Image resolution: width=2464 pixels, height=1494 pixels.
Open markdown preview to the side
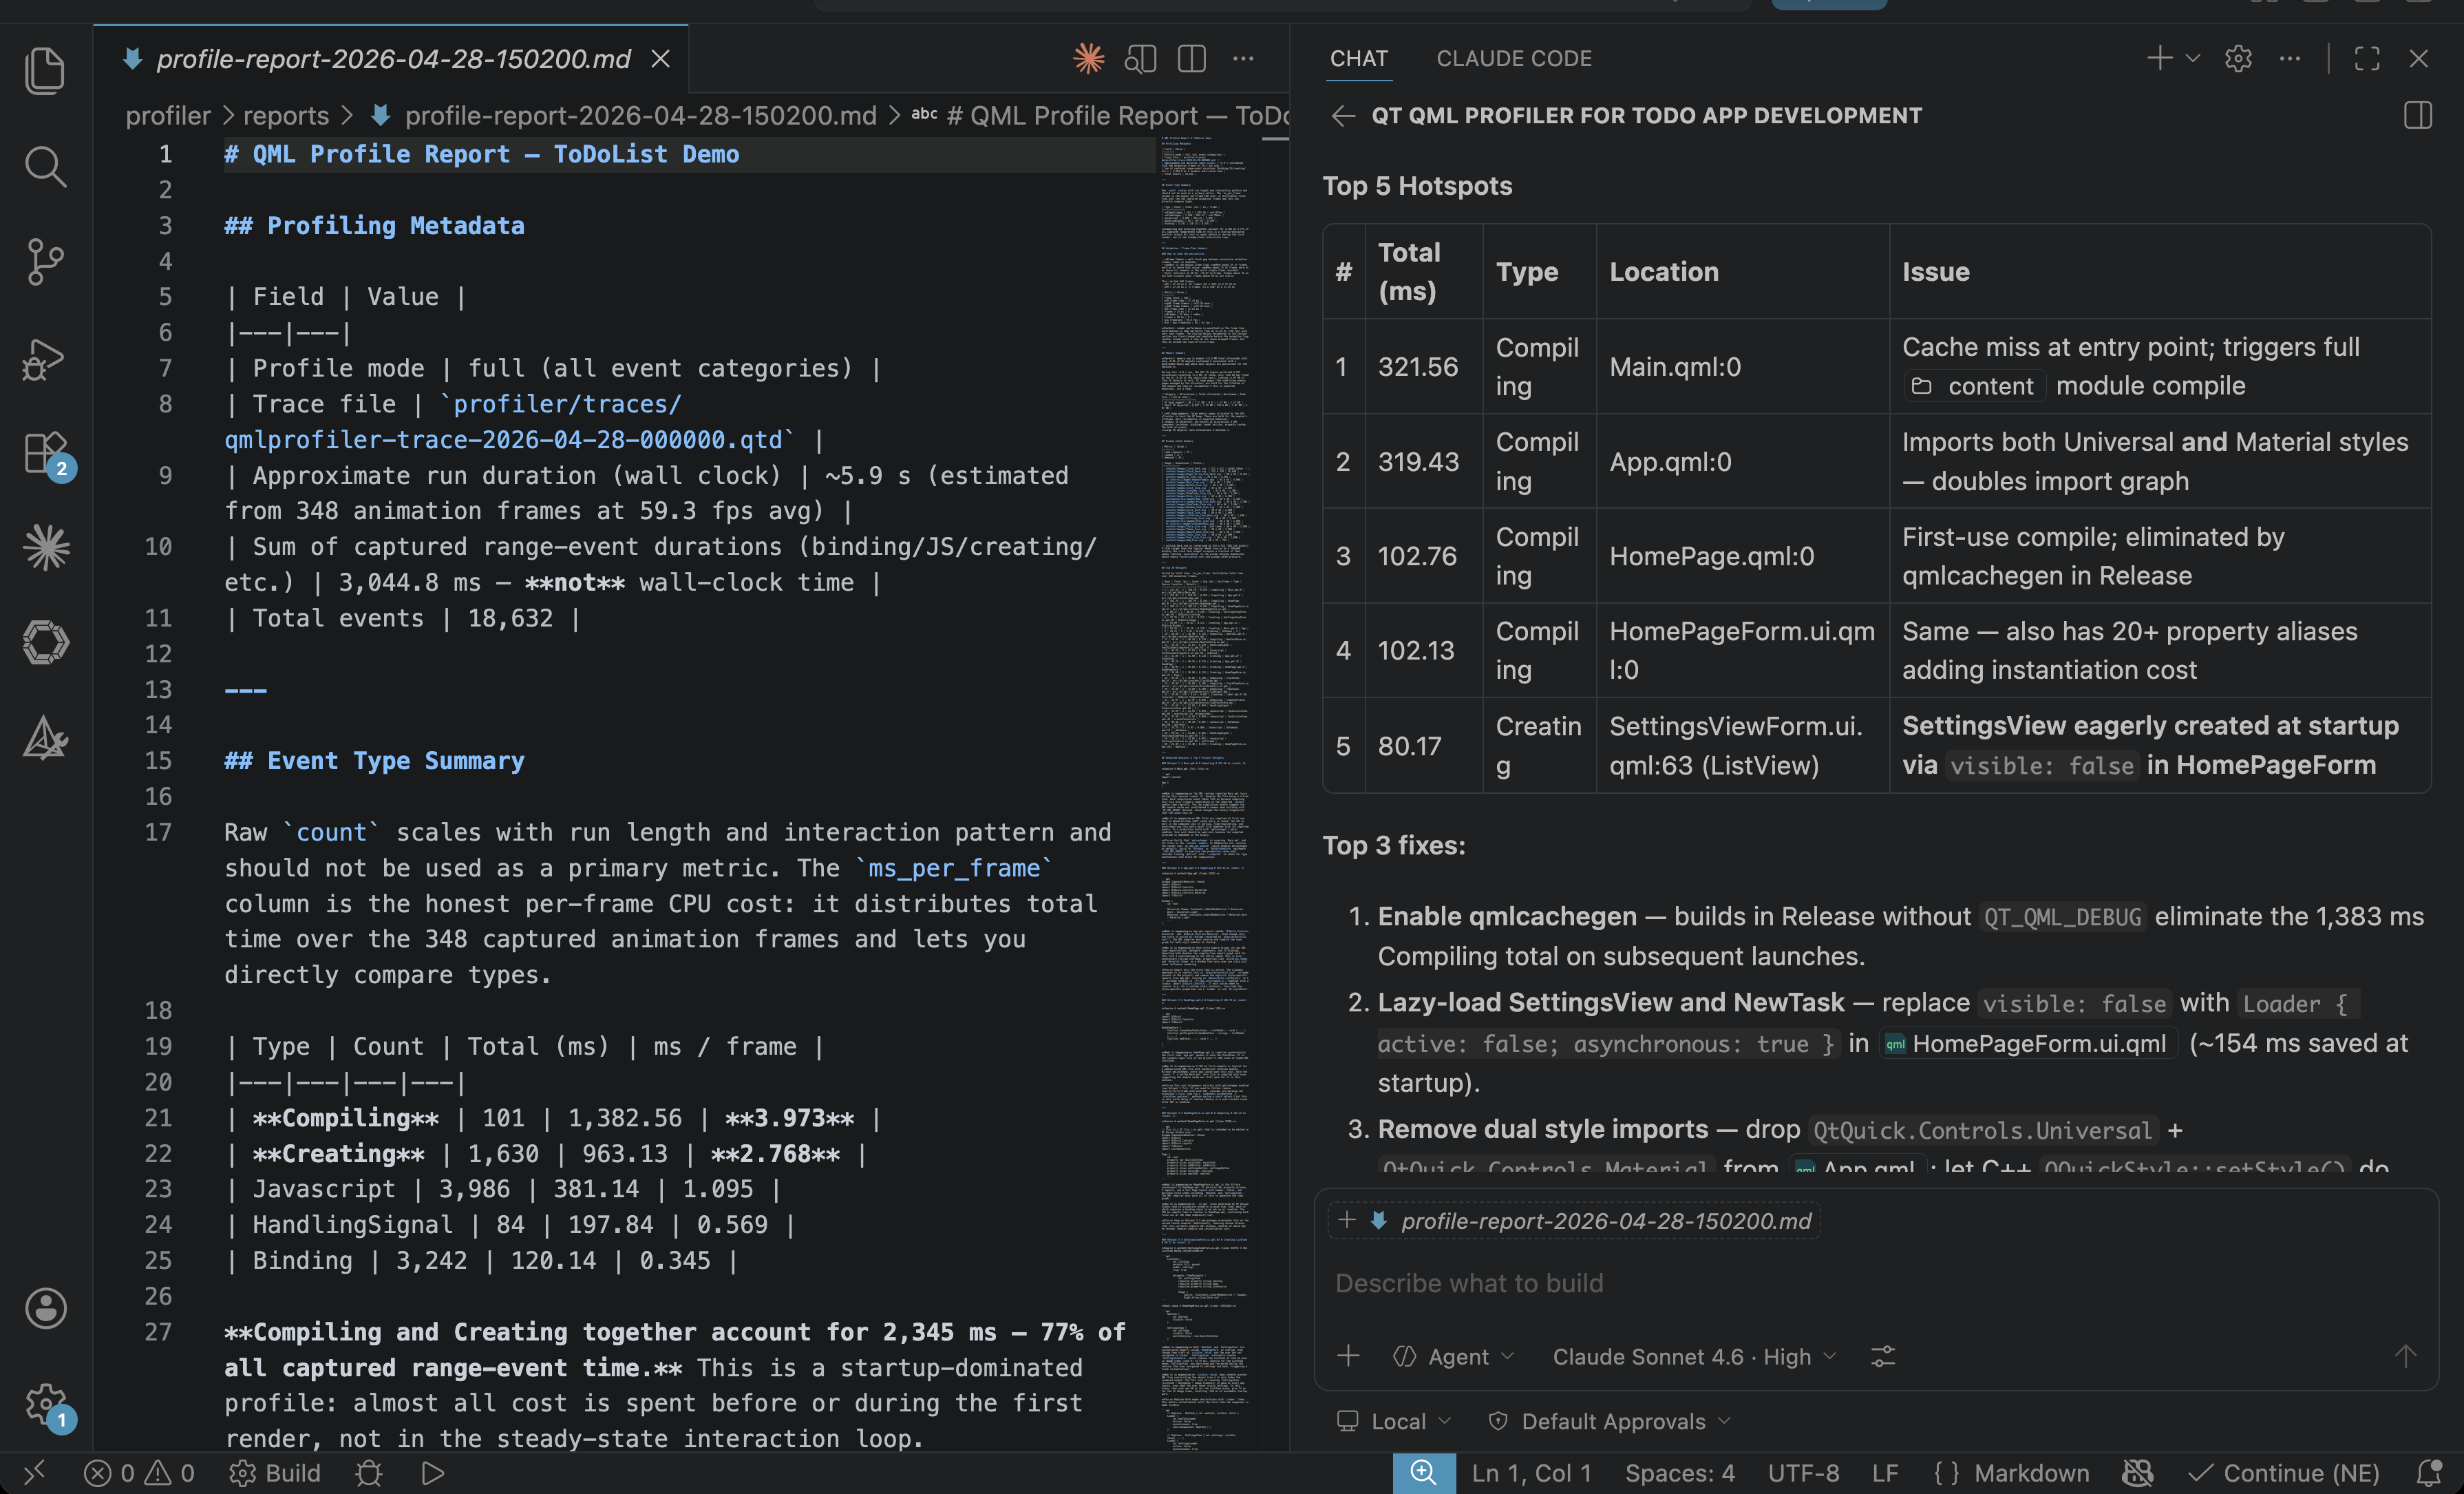click(x=1140, y=59)
